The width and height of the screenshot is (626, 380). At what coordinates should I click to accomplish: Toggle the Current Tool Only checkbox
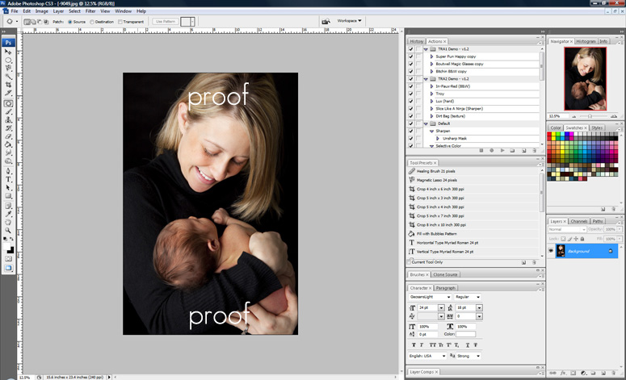click(x=409, y=262)
